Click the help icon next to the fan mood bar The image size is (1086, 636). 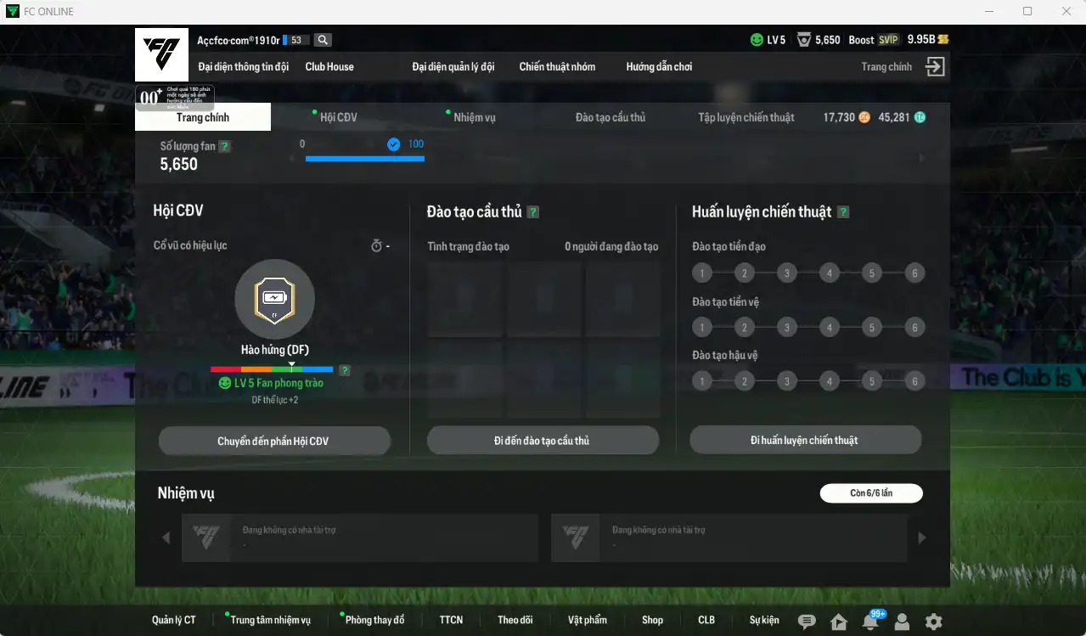coord(345,370)
